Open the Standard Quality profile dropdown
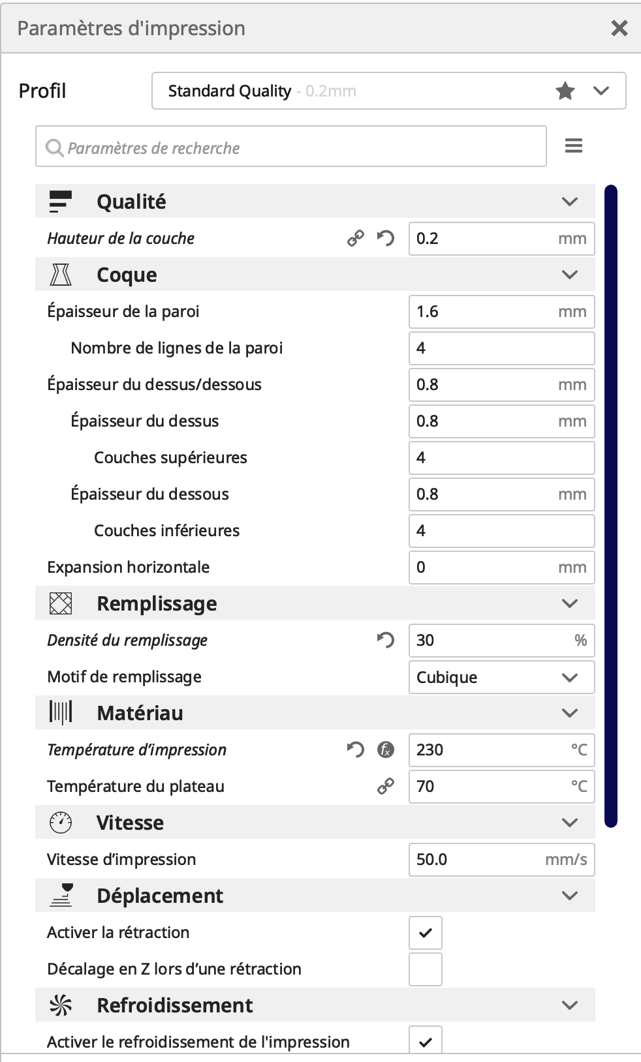 pos(389,91)
